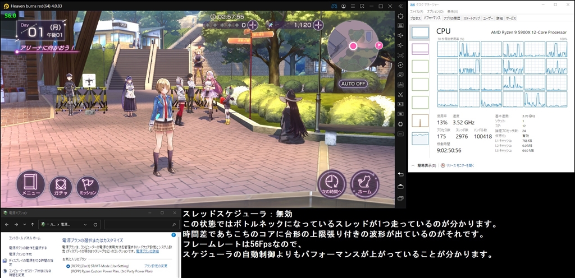Select the brown spike network thumbnail
Screen dimensions: 575x278
[x=420, y=121]
